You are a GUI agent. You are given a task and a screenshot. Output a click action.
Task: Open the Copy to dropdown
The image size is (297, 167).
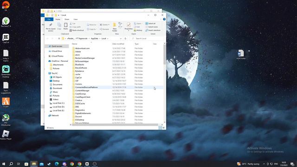[x=91, y=29]
